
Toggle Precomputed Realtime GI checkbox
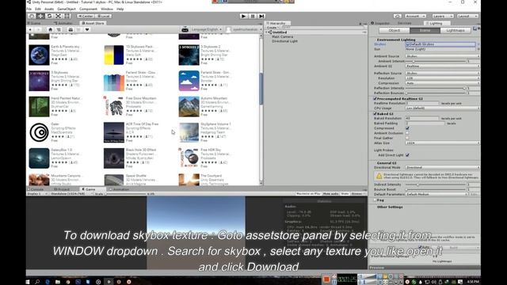pyautogui.click(x=375, y=98)
